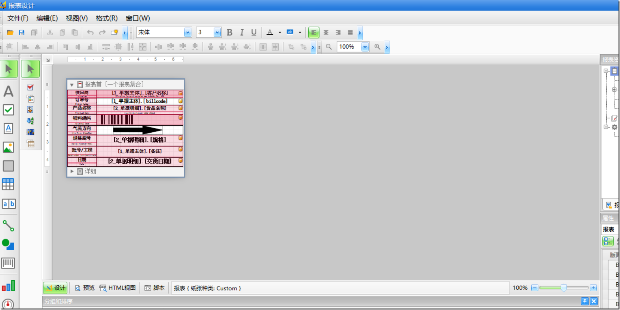
Task: Expand the standard toolbar overflow chevron
Action: coord(125,33)
